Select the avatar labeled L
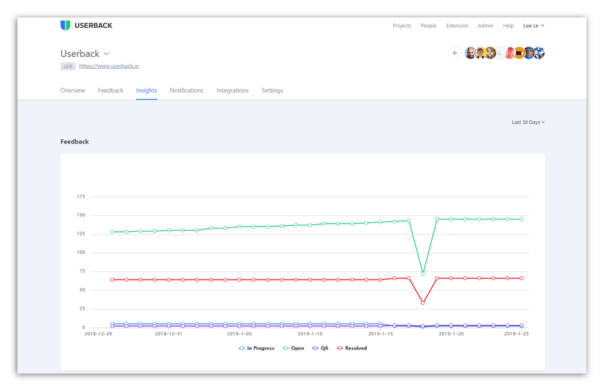This screenshot has width=604, height=391. click(x=500, y=52)
